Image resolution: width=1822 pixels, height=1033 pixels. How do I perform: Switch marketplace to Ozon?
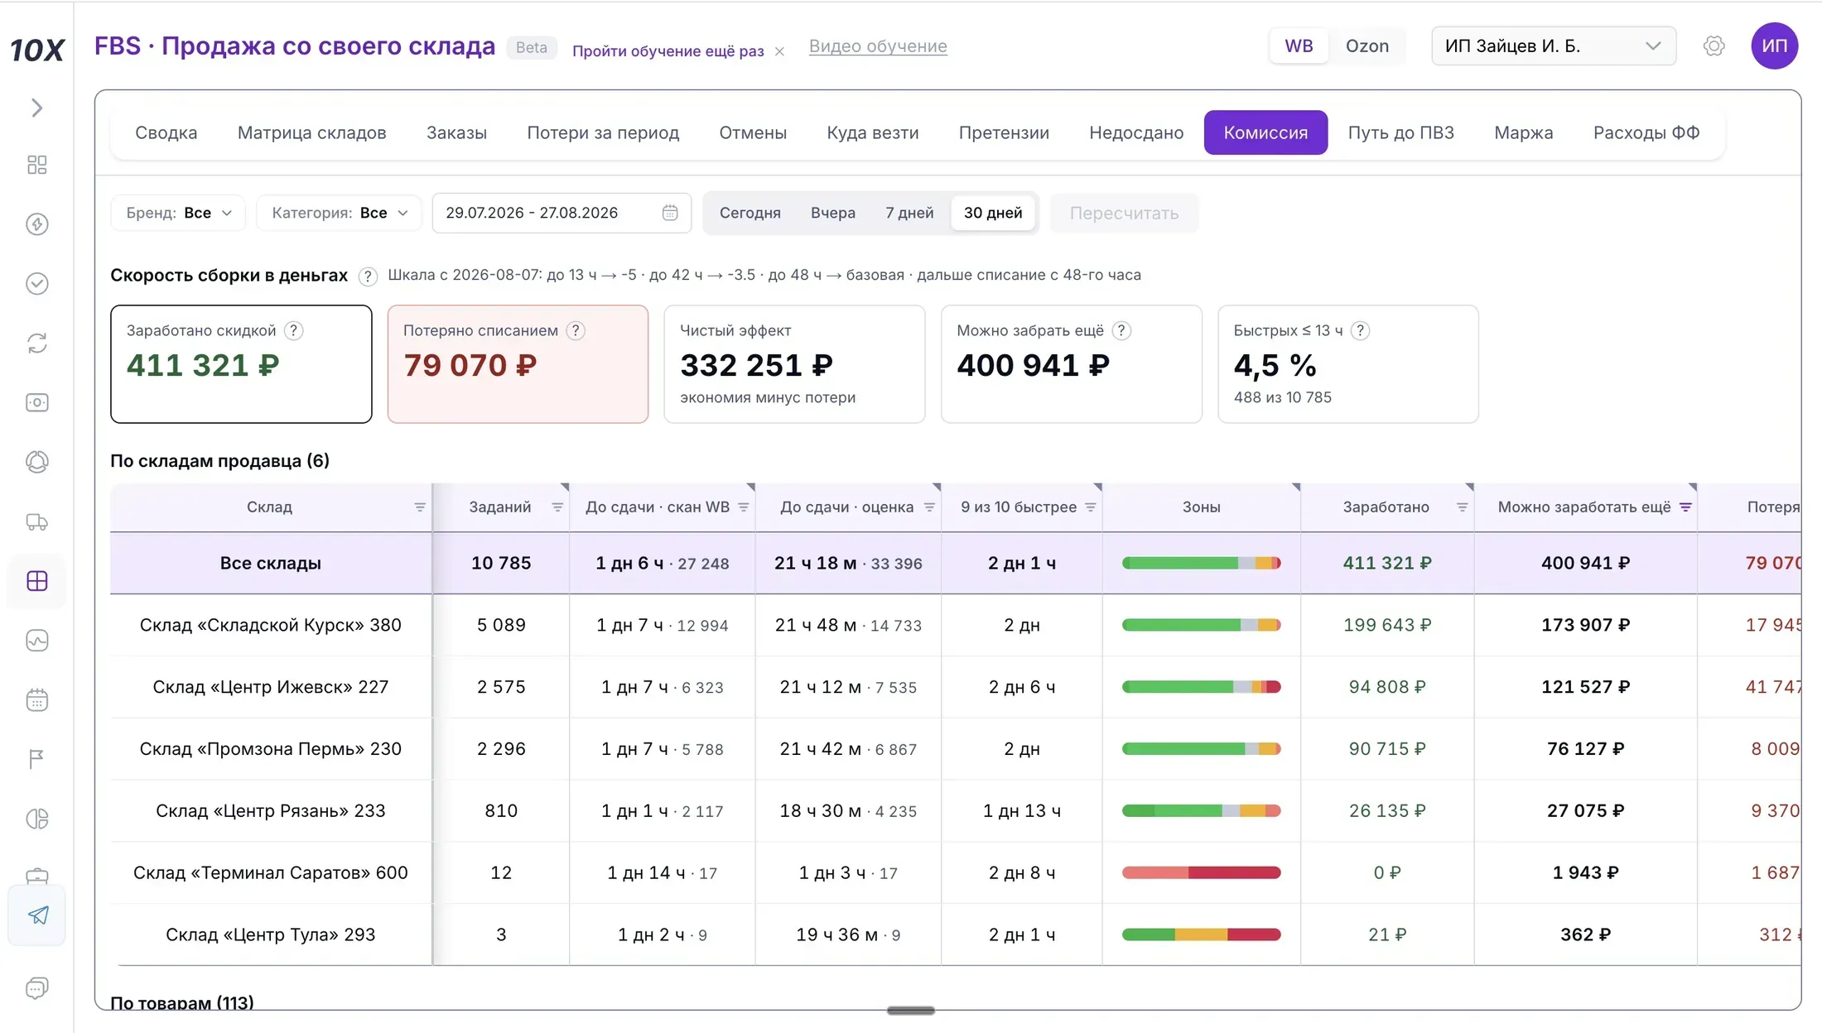pos(1366,46)
